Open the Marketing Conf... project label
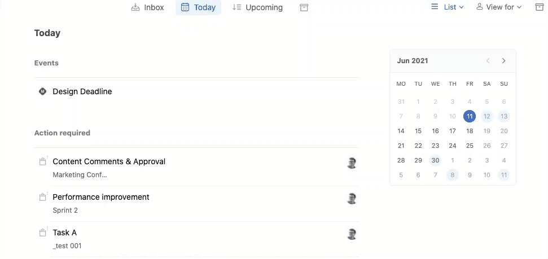 click(x=80, y=175)
